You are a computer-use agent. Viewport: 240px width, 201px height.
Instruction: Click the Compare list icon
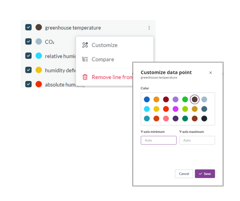tap(85, 59)
